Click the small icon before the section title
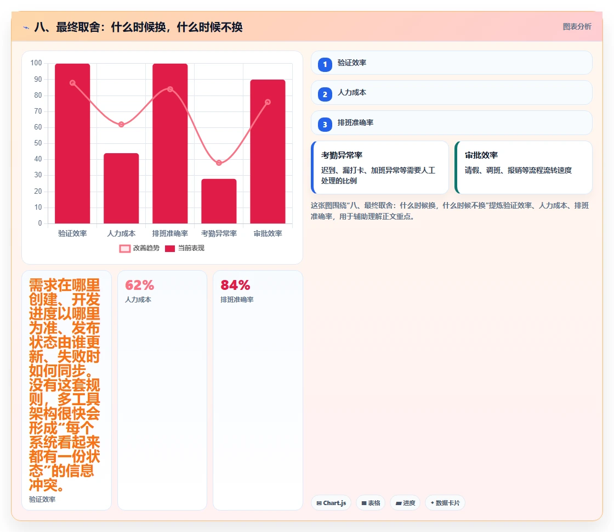The image size is (614, 532). [26, 27]
